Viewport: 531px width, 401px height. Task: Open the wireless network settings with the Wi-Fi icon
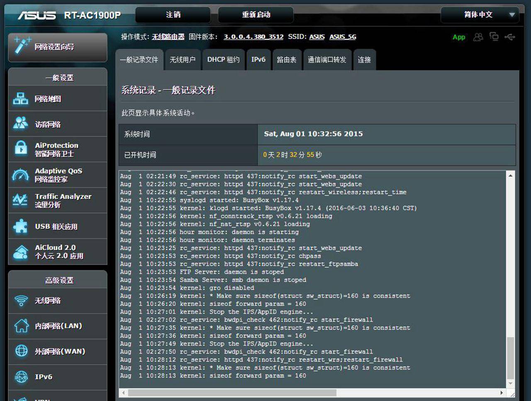tap(21, 301)
